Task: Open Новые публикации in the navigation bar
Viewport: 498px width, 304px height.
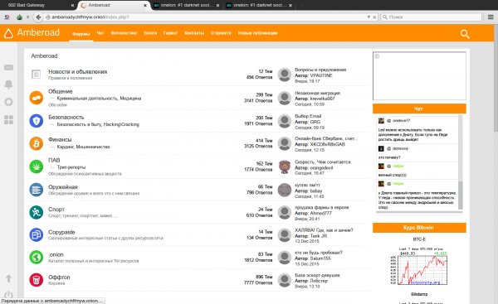Action: coord(257,32)
